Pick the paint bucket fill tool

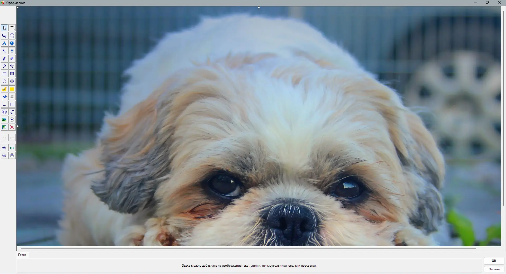tap(4, 97)
